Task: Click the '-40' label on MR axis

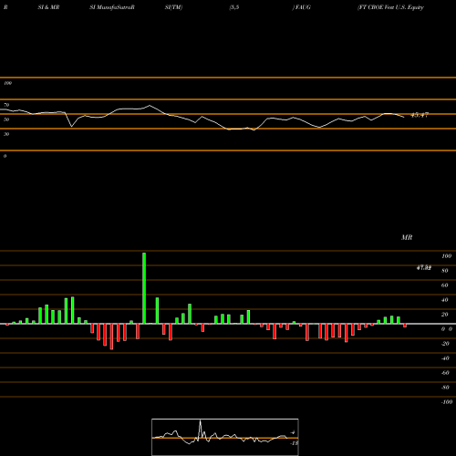Action: coord(445,358)
